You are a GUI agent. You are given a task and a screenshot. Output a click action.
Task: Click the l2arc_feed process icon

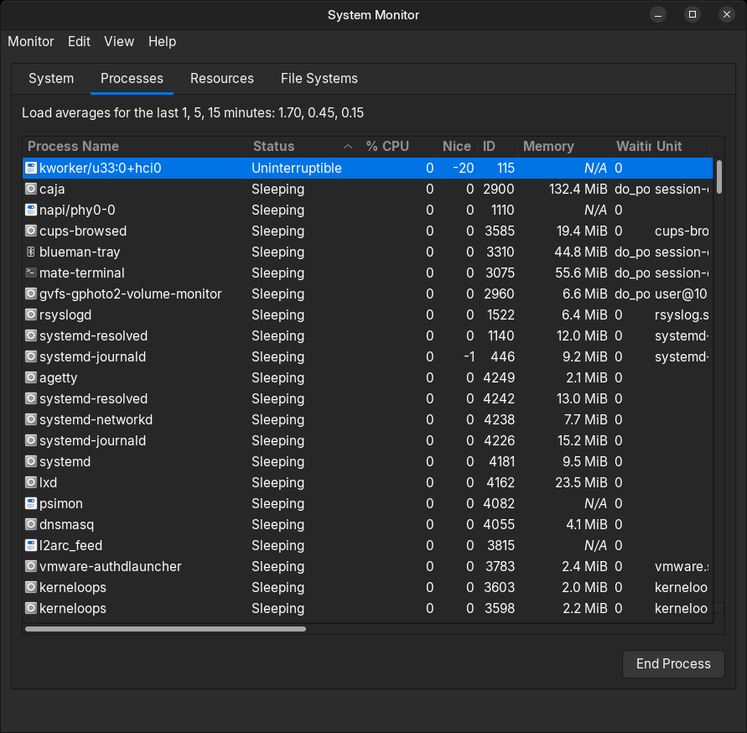pyautogui.click(x=31, y=545)
